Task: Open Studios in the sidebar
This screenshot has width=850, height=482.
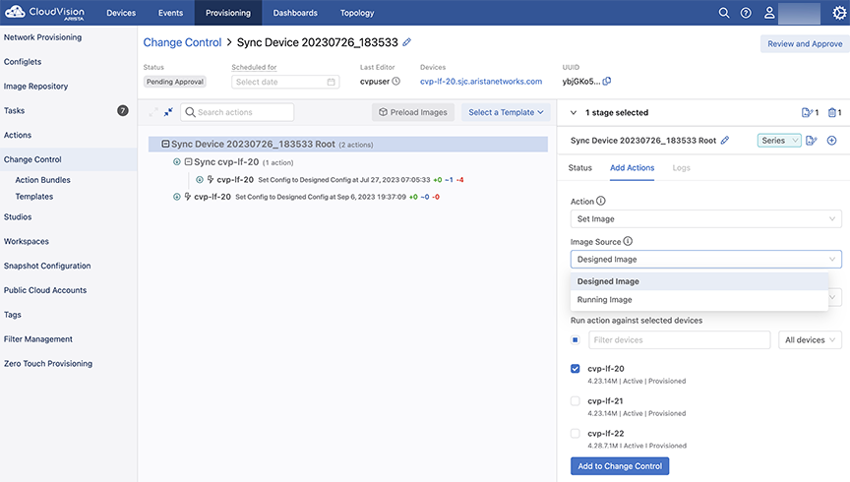Action: point(18,216)
